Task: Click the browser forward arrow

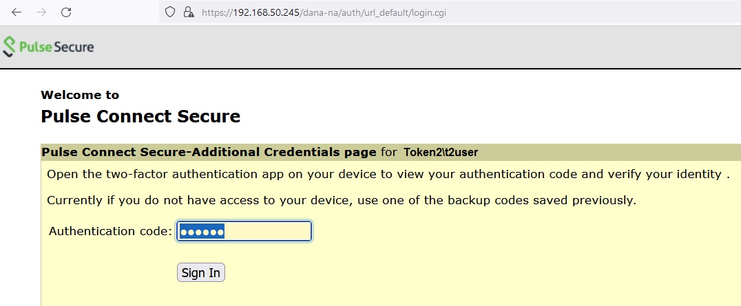Action: tap(41, 12)
